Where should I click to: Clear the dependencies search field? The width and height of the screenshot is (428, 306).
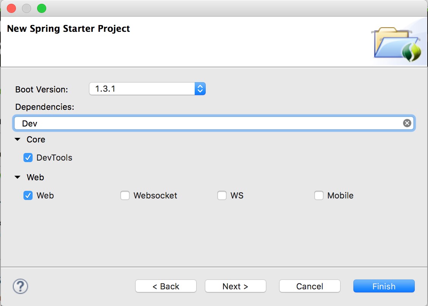tap(407, 123)
